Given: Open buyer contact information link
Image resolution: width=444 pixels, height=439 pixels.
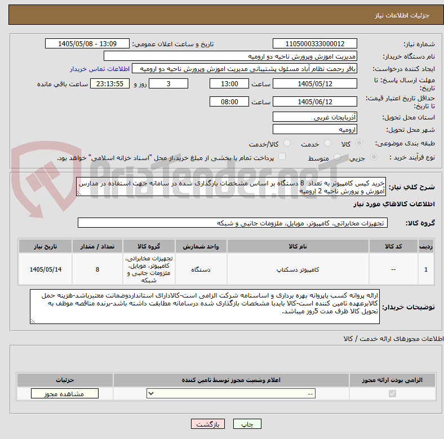Looking at the screenshot, I should [x=100, y=69].
